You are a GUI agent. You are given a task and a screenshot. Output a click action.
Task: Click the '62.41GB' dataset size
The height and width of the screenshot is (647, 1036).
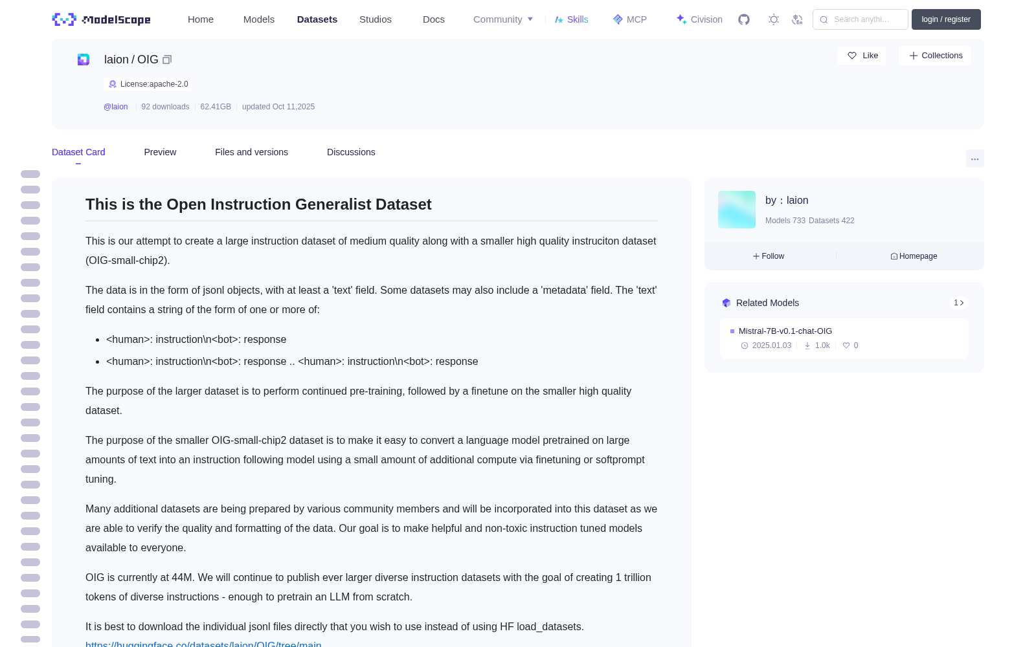[216, 107]
